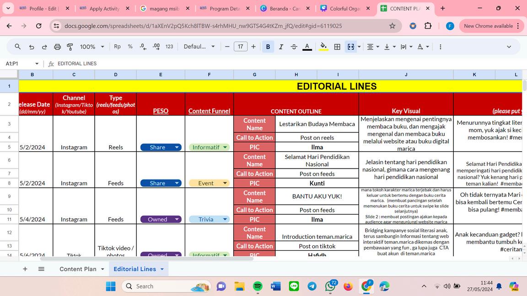Screen dimensions: 527x296
Task: Decrease font size with minus
Action: (227, 47)
